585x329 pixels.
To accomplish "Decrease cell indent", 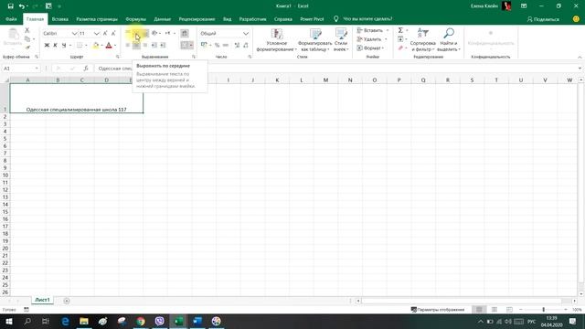I will pos(154,45).
